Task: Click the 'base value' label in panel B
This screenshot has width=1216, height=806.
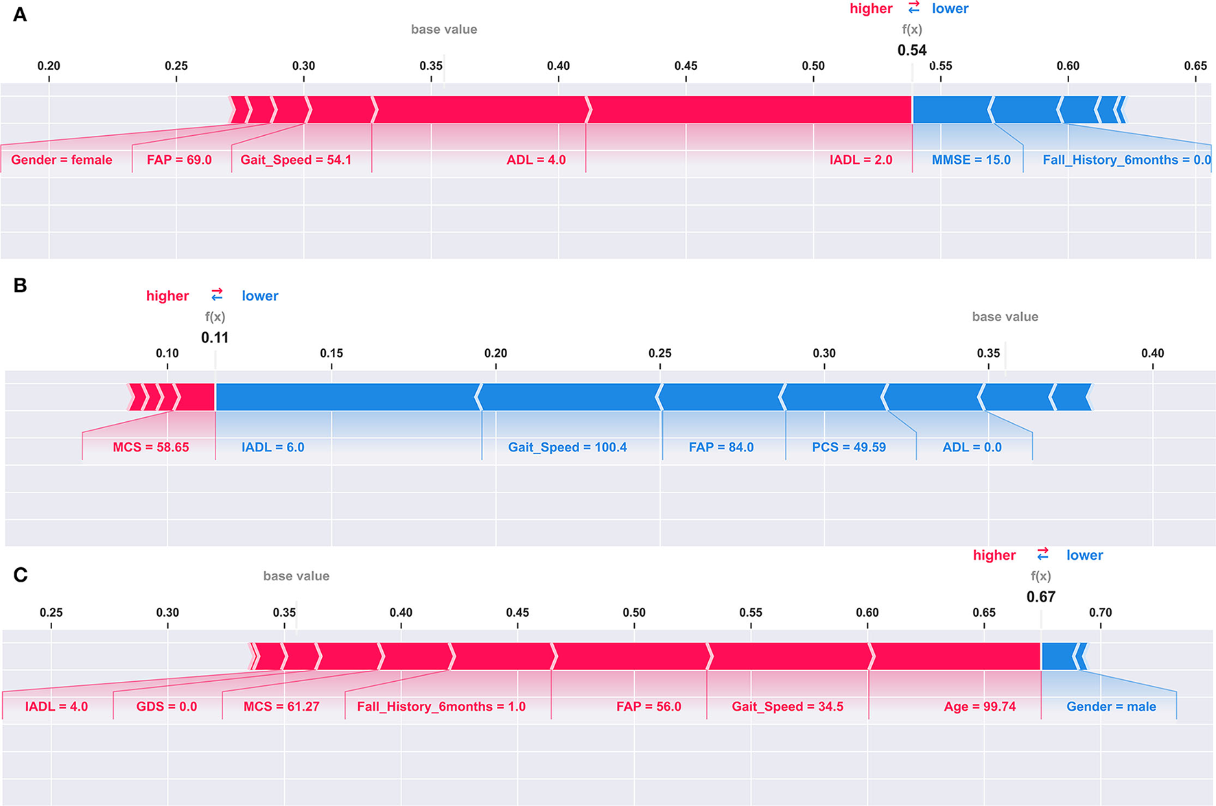Action: tap(1005, 317)
